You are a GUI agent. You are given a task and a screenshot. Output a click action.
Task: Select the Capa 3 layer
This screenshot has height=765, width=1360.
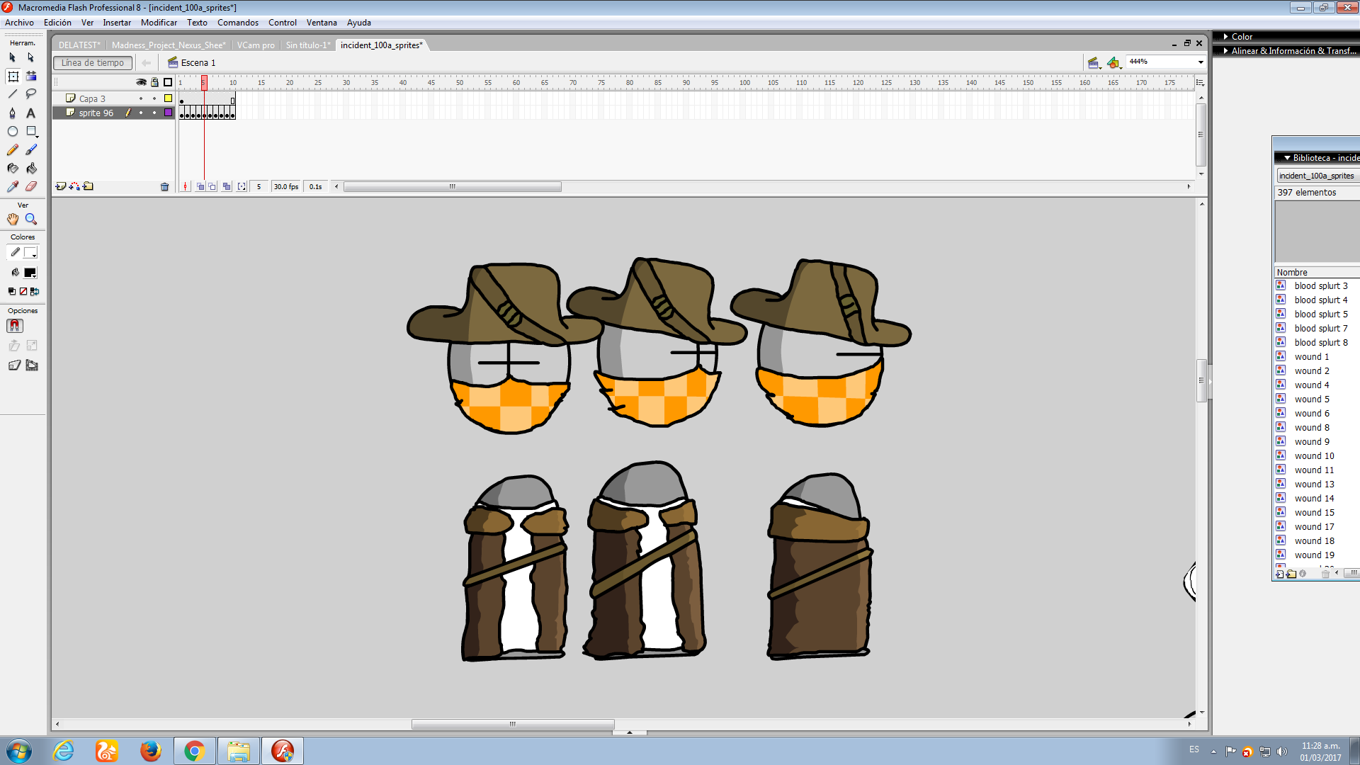pyautogui.click(x=92, y=98)
